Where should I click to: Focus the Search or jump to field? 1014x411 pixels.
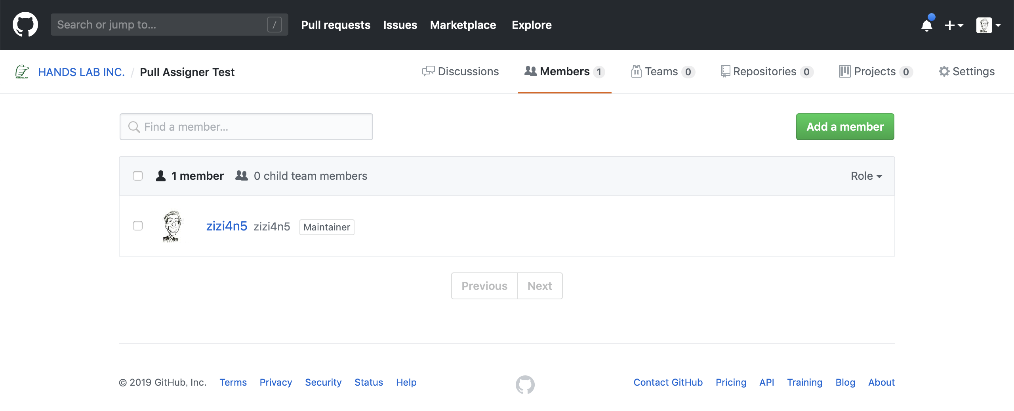point(170,25)
